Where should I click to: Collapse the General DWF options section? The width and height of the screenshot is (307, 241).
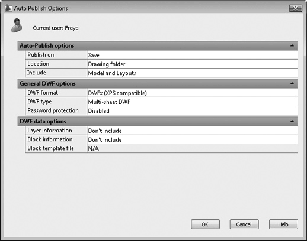[292, 83]
